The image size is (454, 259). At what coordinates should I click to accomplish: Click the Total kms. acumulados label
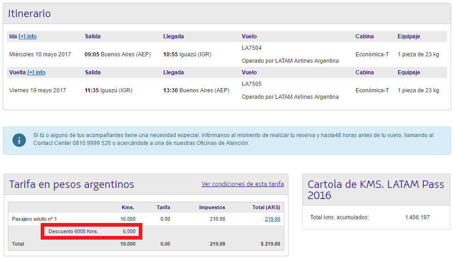pyautogui.click(x=339, y=217)
